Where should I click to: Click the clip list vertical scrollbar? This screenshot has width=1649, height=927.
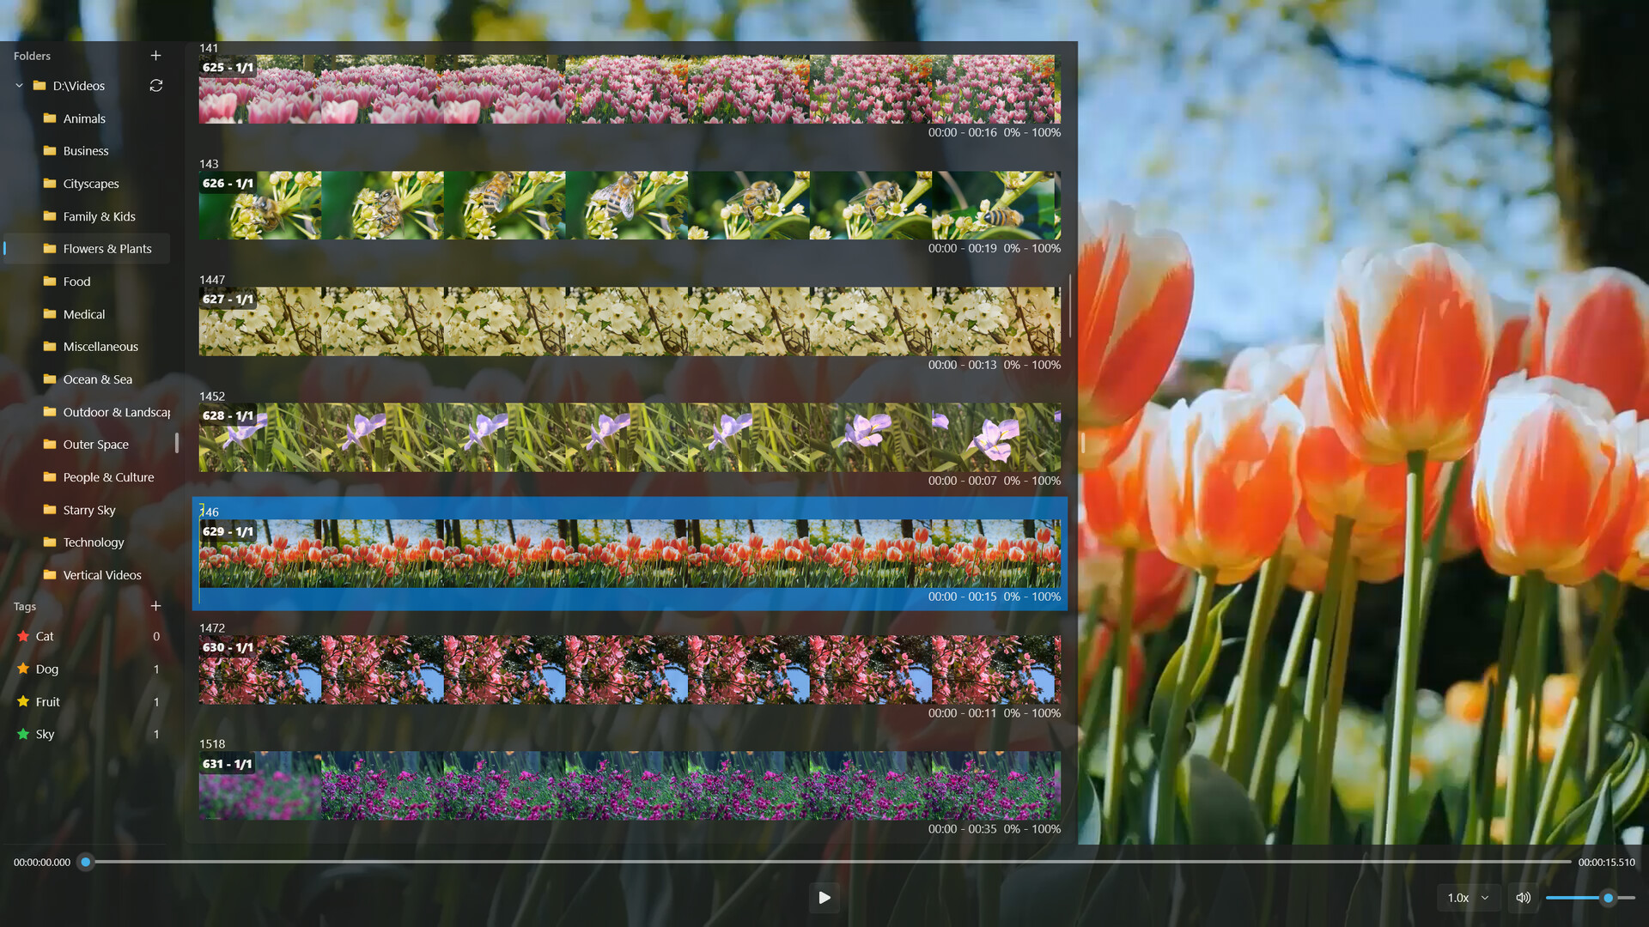point(1069,306)
